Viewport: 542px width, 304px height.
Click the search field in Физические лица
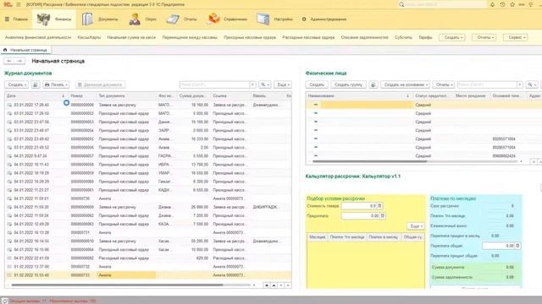click(487, 84)
